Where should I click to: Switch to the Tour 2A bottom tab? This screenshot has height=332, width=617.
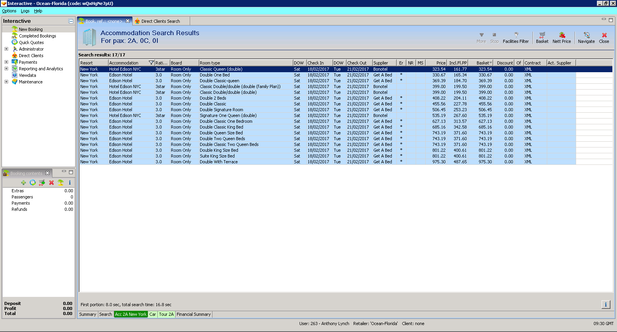[x=166, y=314]
